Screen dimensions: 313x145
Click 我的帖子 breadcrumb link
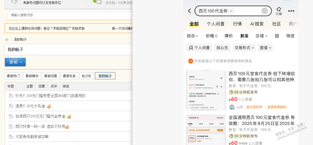click(20, 39)
